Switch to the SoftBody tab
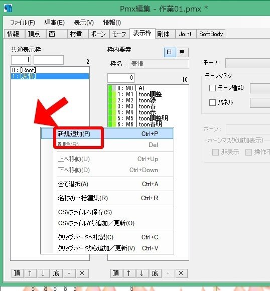 211,34
